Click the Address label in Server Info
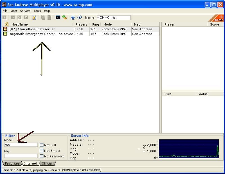225x174 pixels. click(77, 140)
